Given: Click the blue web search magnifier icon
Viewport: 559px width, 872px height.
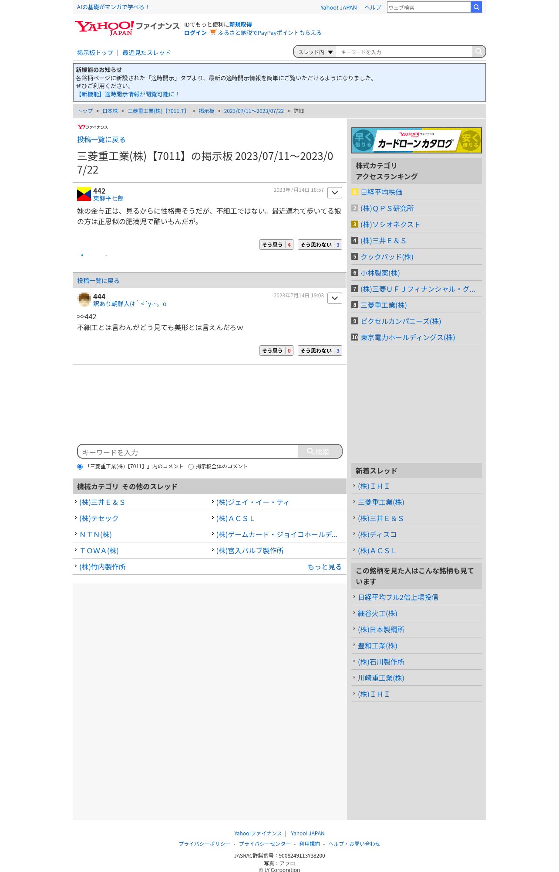Looking at the screenshot, I should coord(476,7).
